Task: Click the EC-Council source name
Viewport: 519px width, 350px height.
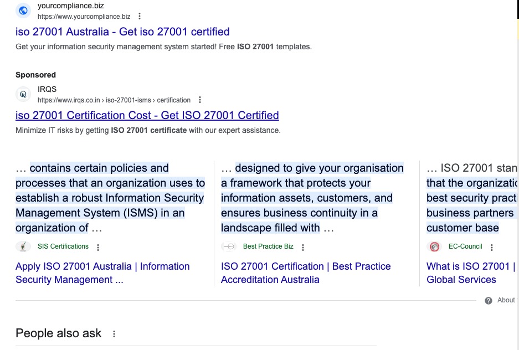Action: click(x=465, y=246)
